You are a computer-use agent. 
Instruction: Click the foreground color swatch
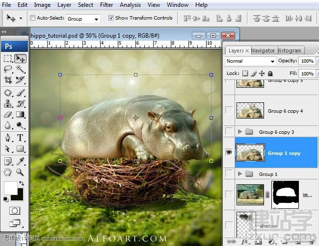pyautogui.click(x=10, y=188)
